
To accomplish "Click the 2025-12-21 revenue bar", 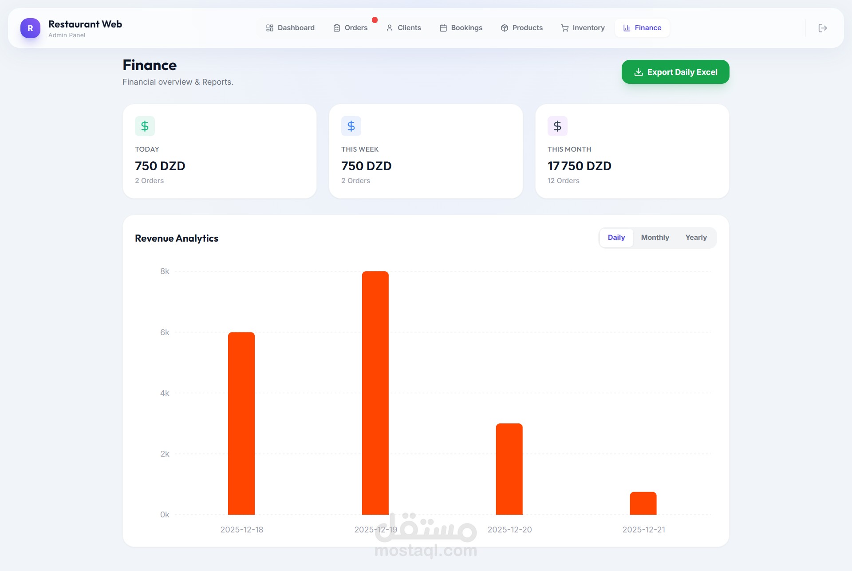I will pos(643,503).
